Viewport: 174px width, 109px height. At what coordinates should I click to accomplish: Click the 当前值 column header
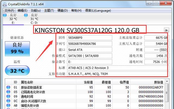pos(85,82)
